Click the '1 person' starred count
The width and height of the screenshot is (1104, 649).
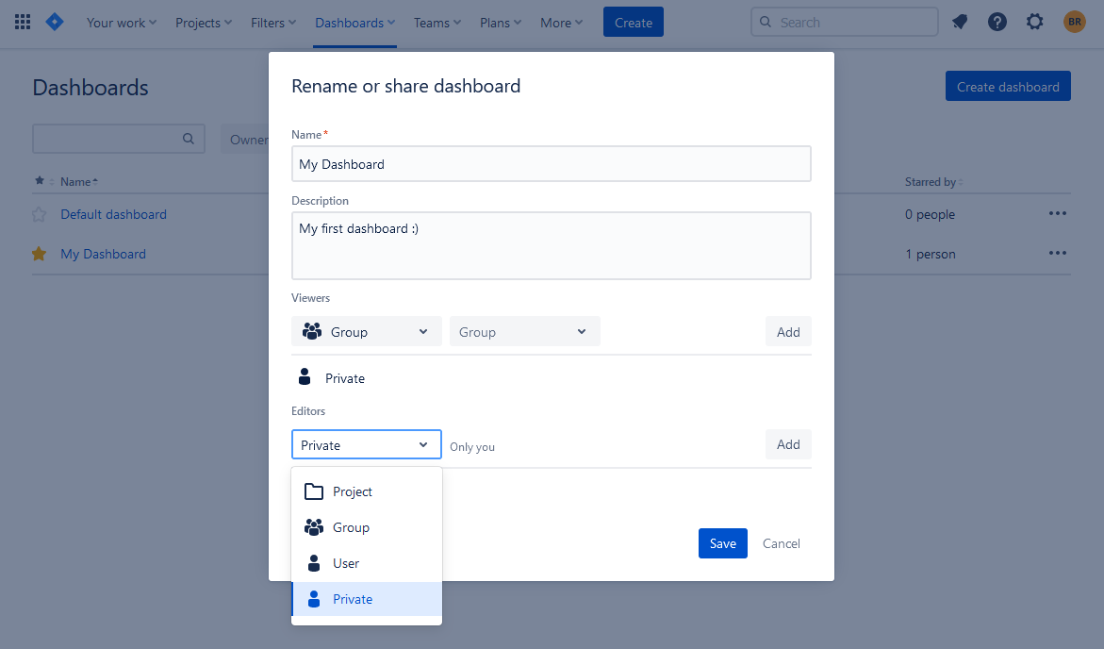pos(931,254)
